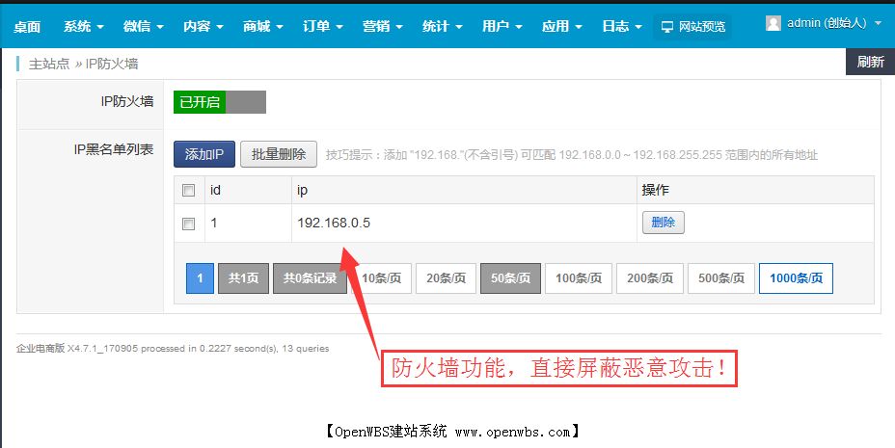Expand the 商城 dropdown menu
Screen dimensions: 895x448
pos(262,26)
